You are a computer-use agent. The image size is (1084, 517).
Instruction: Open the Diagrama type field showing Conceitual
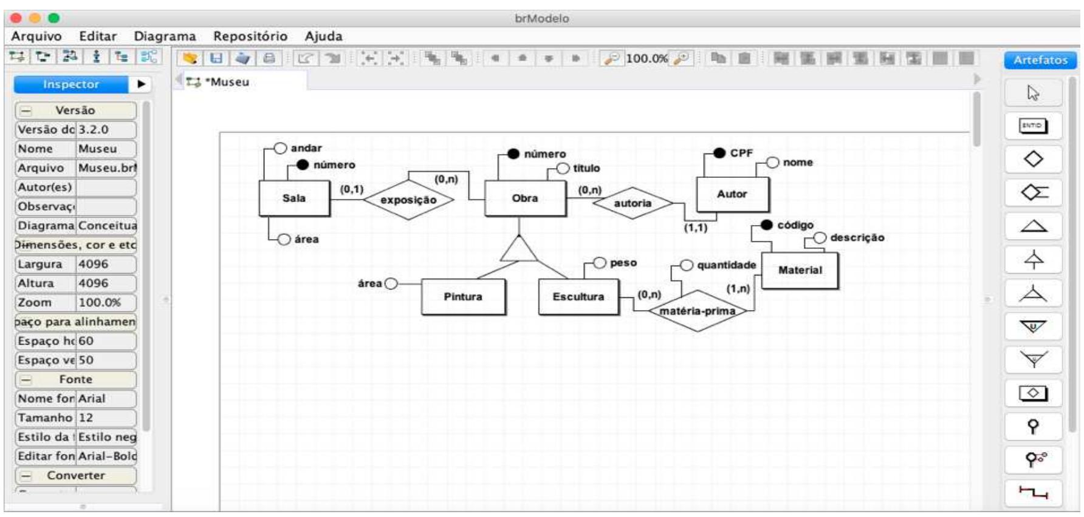pyautogui.click(x=106, y=226)
